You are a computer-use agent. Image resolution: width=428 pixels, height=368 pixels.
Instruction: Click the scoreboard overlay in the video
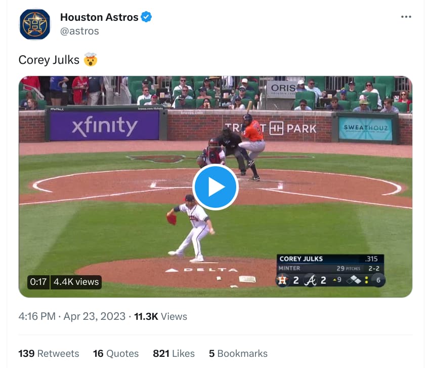coord(330,270)
